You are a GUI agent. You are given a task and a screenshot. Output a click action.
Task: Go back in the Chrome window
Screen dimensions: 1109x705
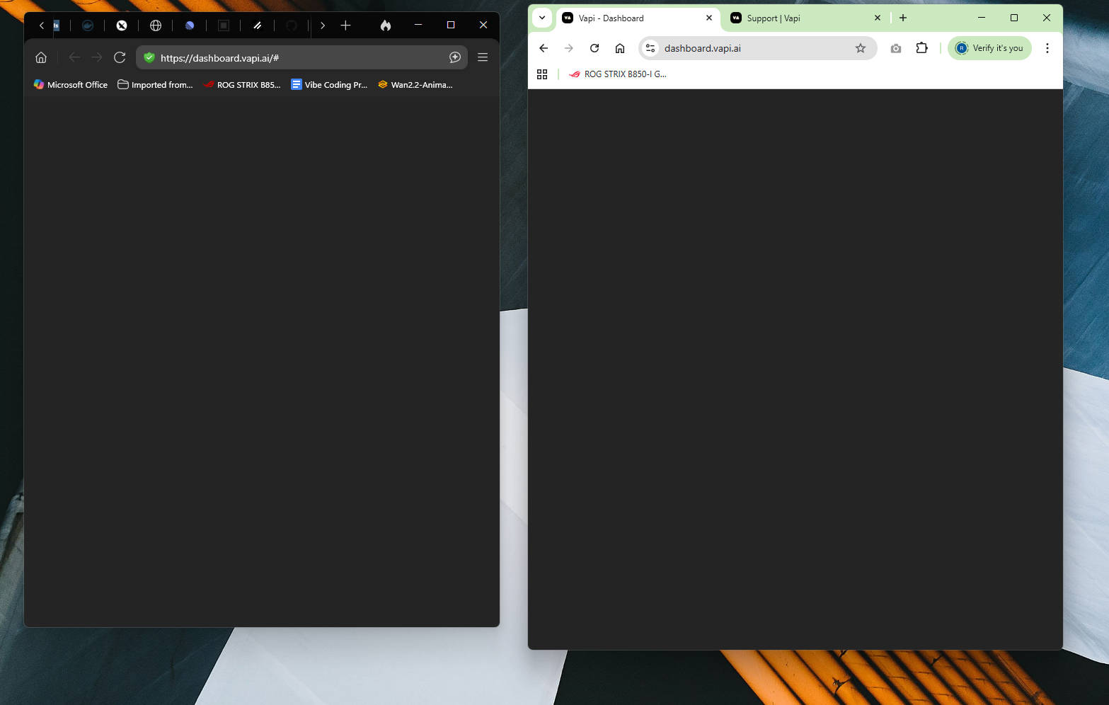click(x=544, y=48)
